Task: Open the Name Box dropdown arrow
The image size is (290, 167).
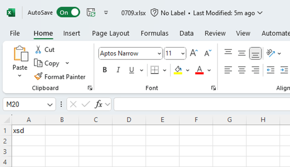Action: pyautogui.click(x=50, y=105)
